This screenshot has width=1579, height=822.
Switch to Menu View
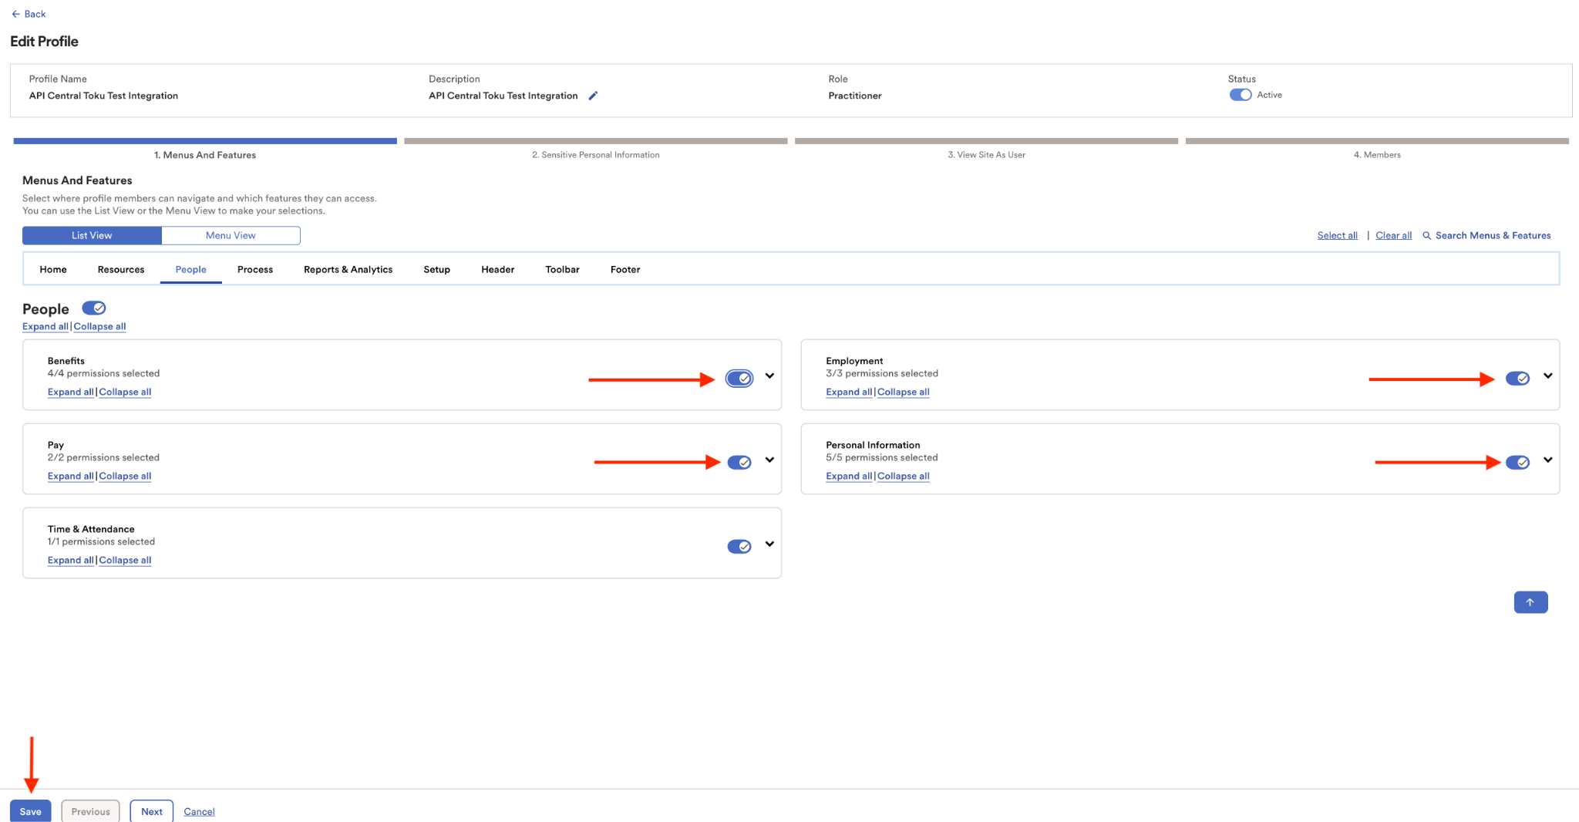231,235
